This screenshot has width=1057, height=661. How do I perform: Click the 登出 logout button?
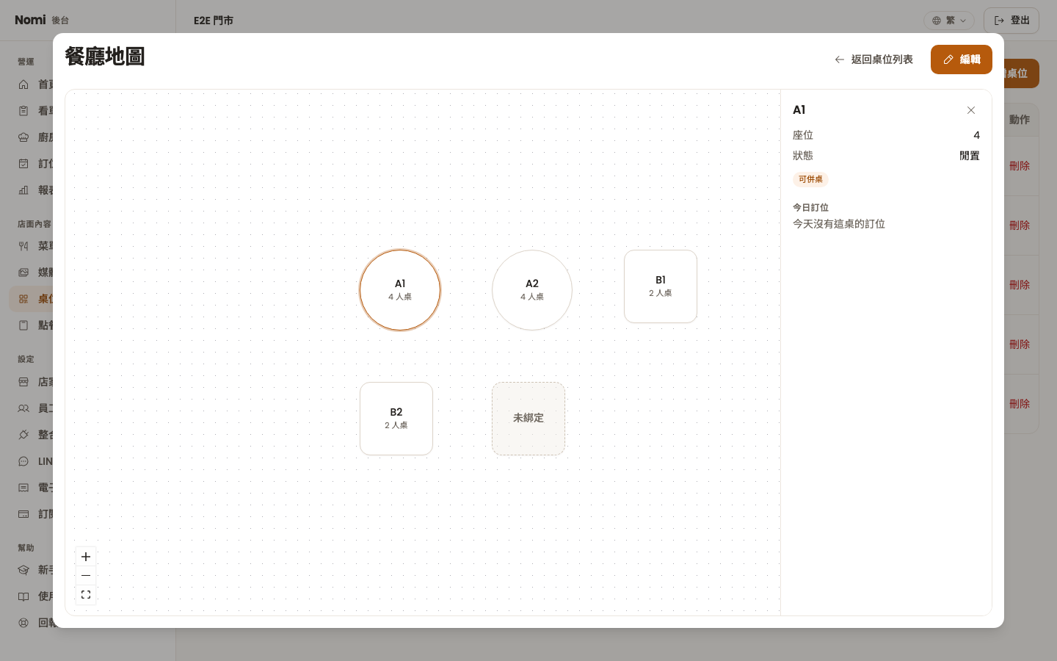[1011, 21]
